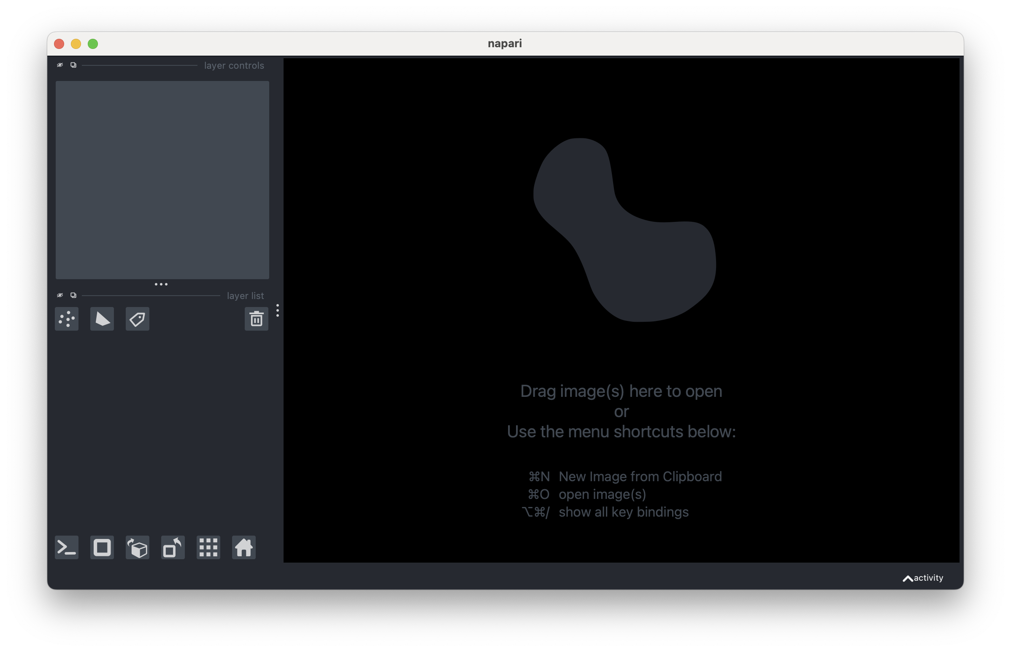The width and height of the screenshot is (1011, 652).
Task: Toggle grid mode
Action: [208, 547]
